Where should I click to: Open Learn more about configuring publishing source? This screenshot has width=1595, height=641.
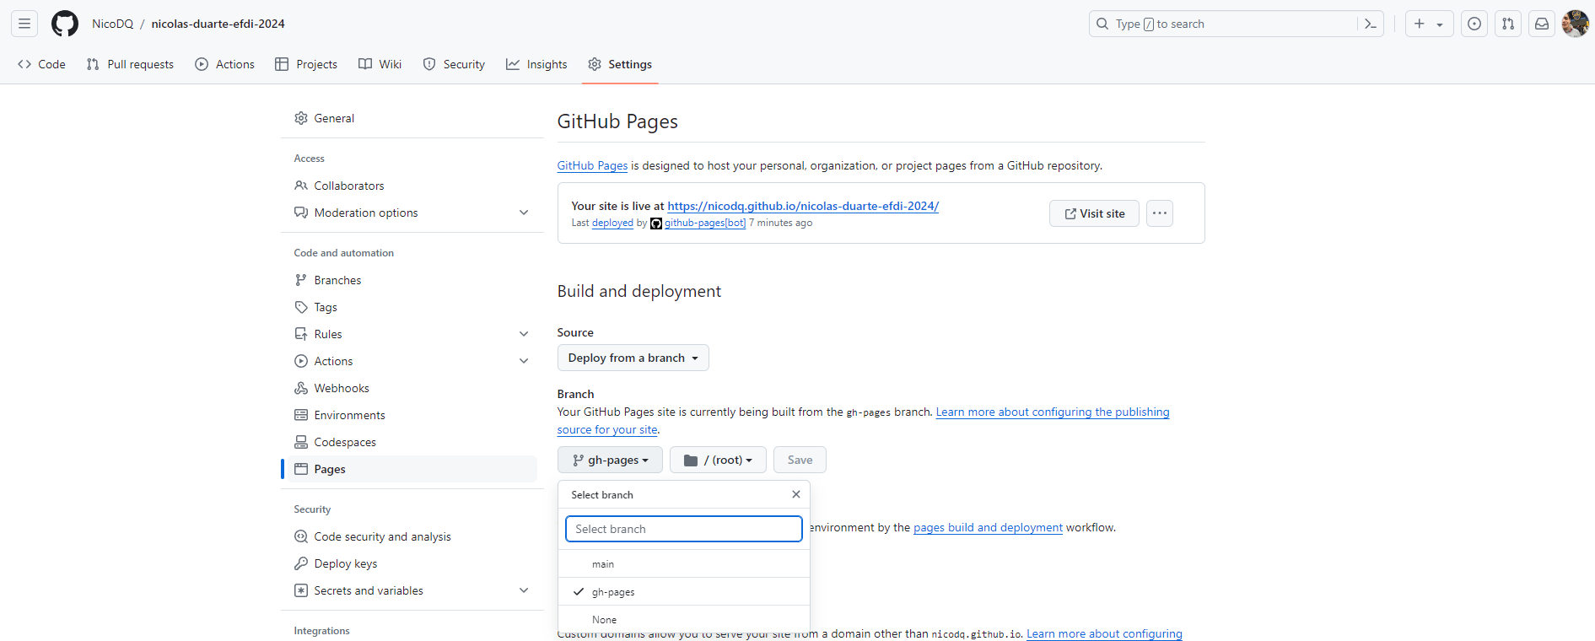pos(1053,412)
